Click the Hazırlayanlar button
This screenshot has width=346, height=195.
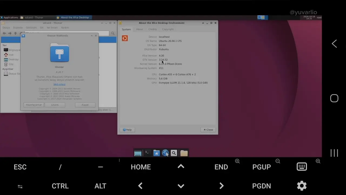click(x=34, y=105)
